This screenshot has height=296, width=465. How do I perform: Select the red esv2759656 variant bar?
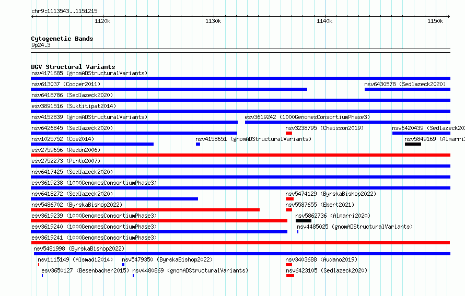pyautogui.click(x=240, y=155)
